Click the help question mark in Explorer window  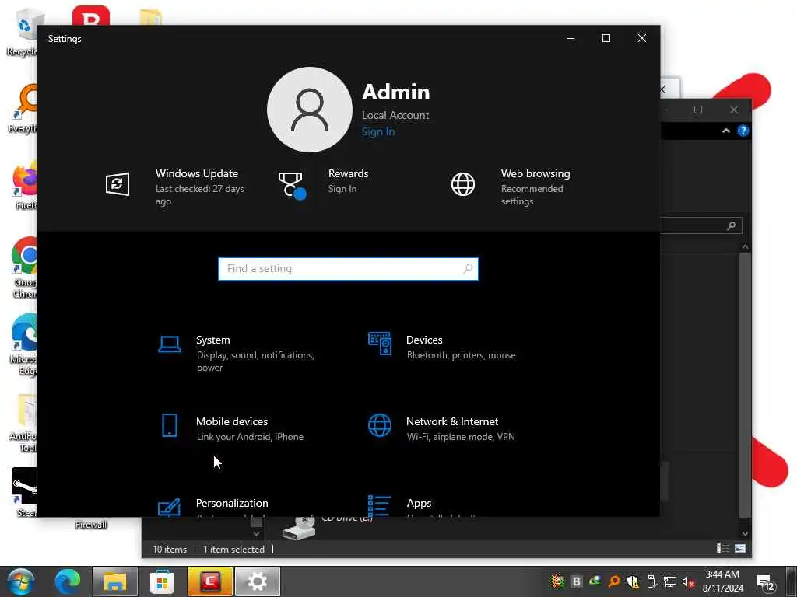pos(743,131)
